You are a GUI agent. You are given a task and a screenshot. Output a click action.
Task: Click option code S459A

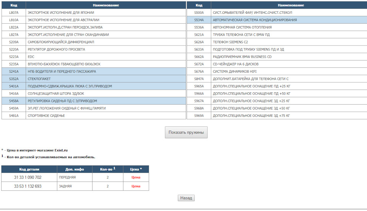(x=14, y=108)
